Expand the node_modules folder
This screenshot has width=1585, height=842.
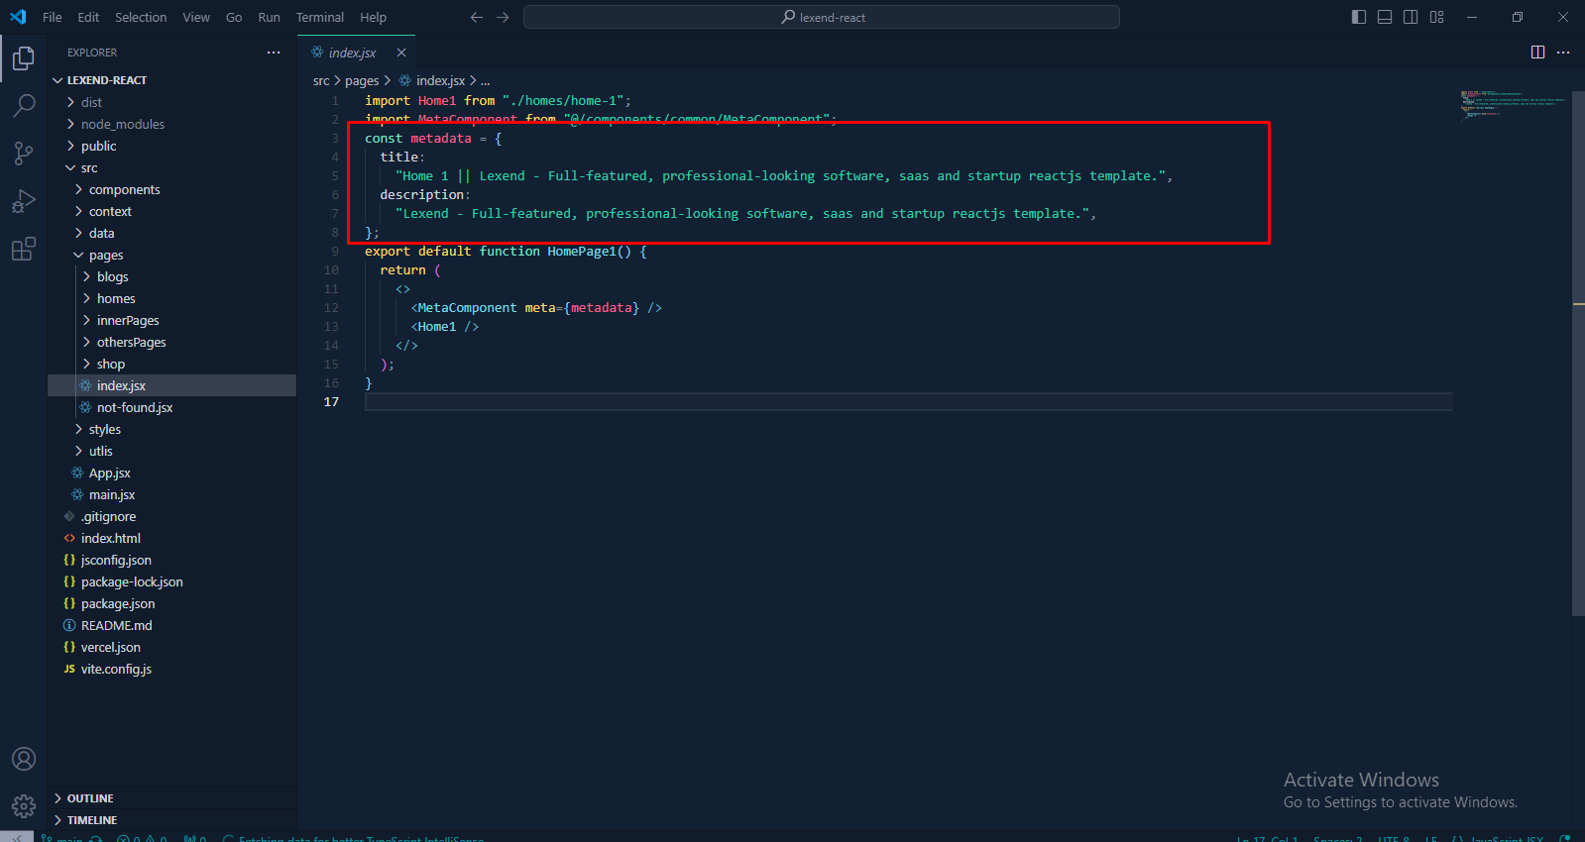tap(171, 124)
